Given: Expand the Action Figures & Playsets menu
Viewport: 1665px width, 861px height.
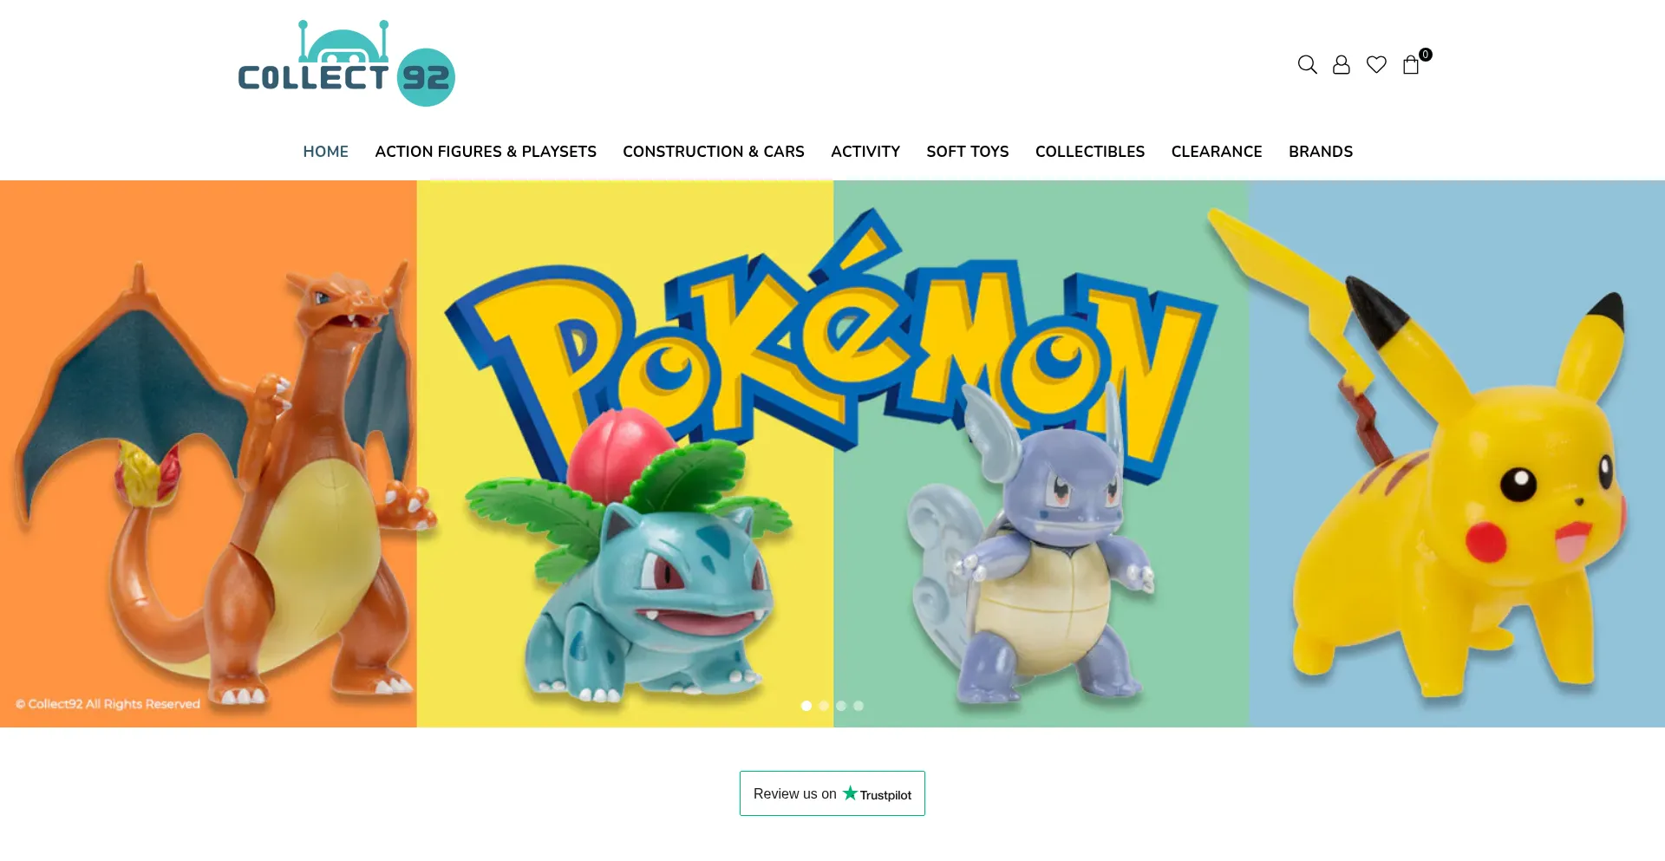Looking at the screenshot, I should pos(486,152).
